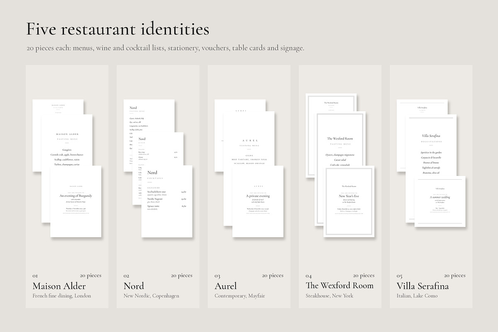The image size is (498, 332).
Task: Click the "Nord" identity name at bottom
Action: click(134, 286)
